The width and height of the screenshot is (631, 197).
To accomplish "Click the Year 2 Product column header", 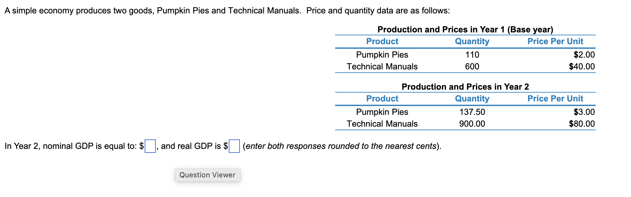I will (382, 98).
